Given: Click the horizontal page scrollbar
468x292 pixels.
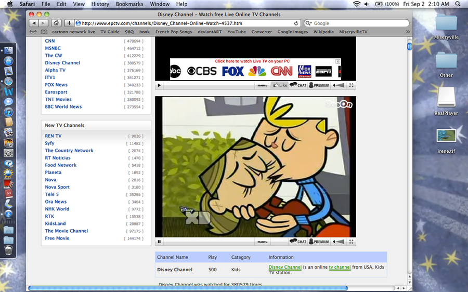Looking at the screenshot, I should 188,288.
